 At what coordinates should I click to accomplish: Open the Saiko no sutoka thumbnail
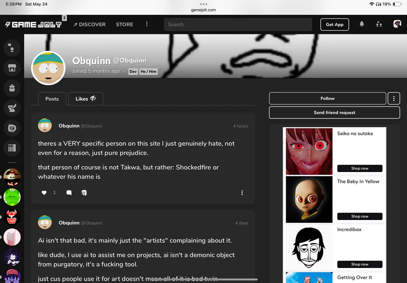pos(309,151)
